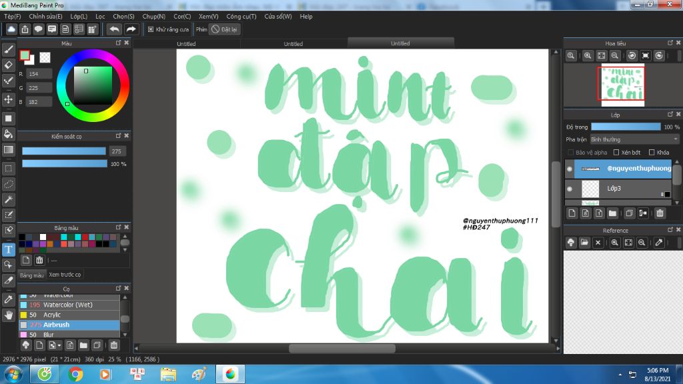Duplicate the layer in Layer panel
This screenshot has width=683, height=384.
tap(629, 213)
